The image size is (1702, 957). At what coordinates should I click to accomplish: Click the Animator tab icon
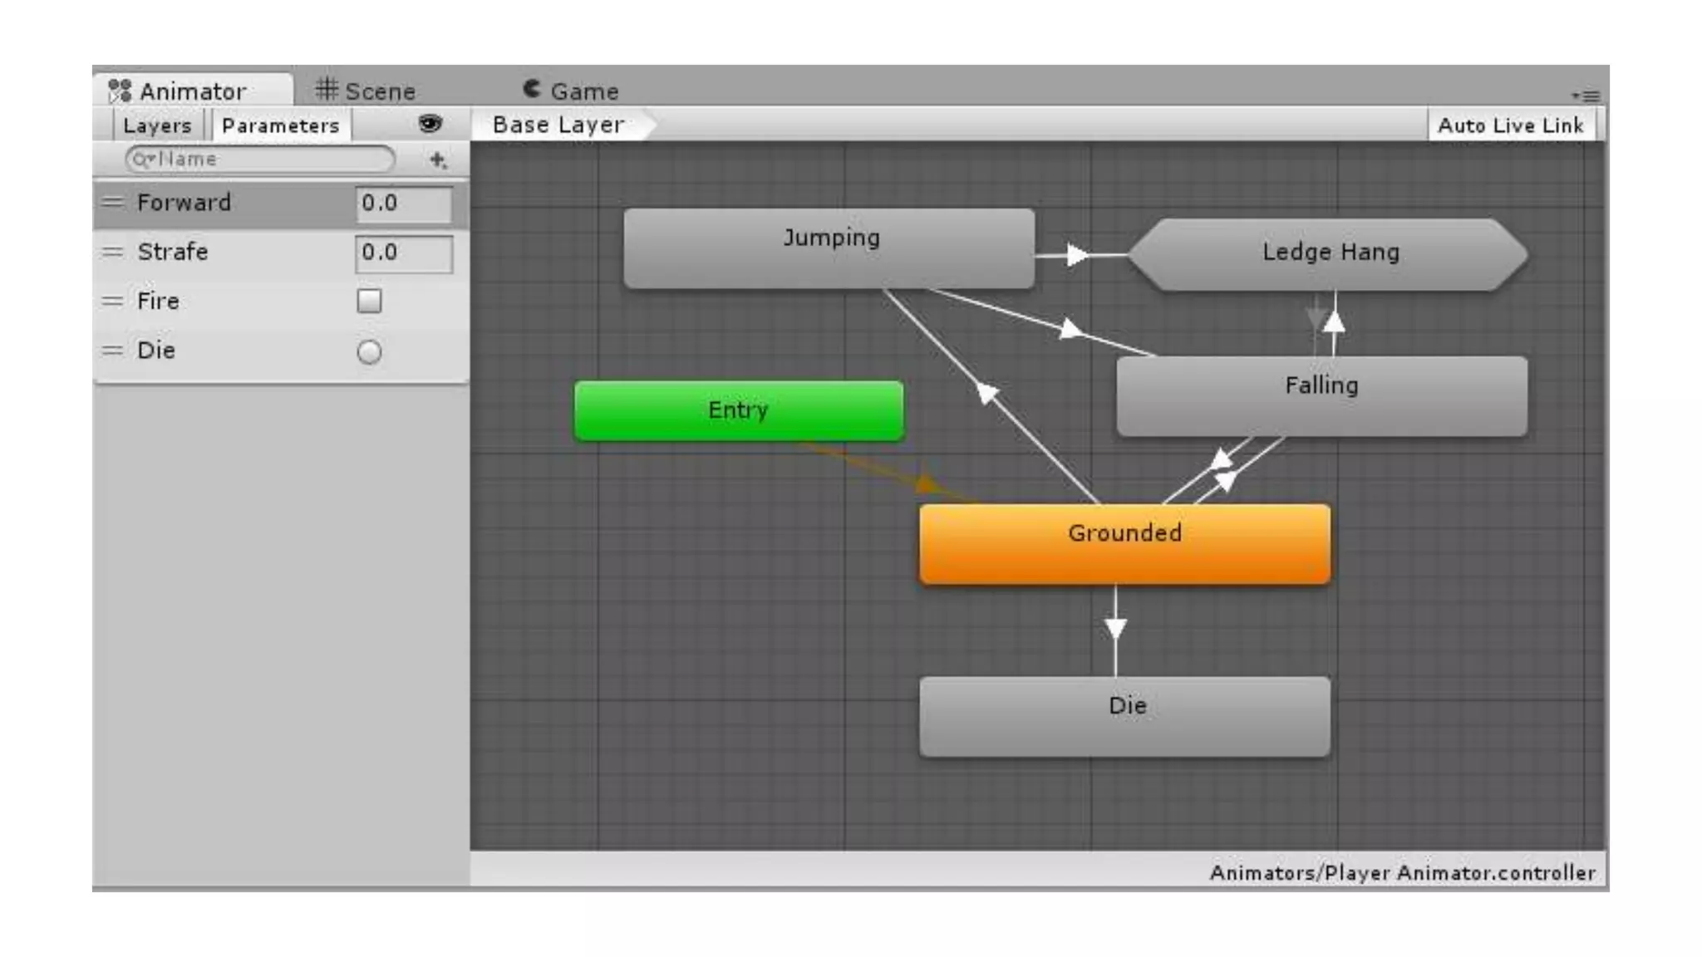pyautogui.click(x=120, y=91)
